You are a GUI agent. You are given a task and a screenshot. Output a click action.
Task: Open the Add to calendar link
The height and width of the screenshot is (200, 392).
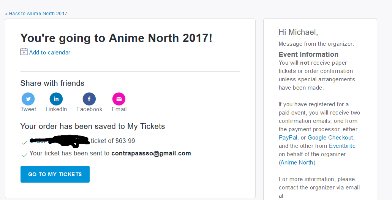(50, 53)
